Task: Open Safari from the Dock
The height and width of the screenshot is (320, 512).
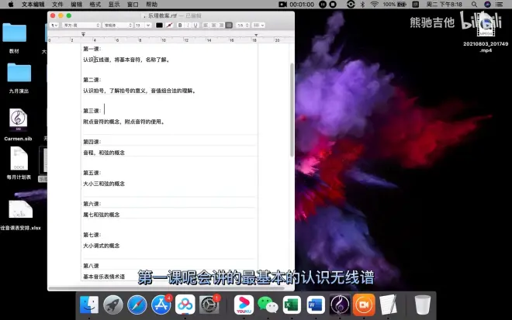Action: [137, 305]
